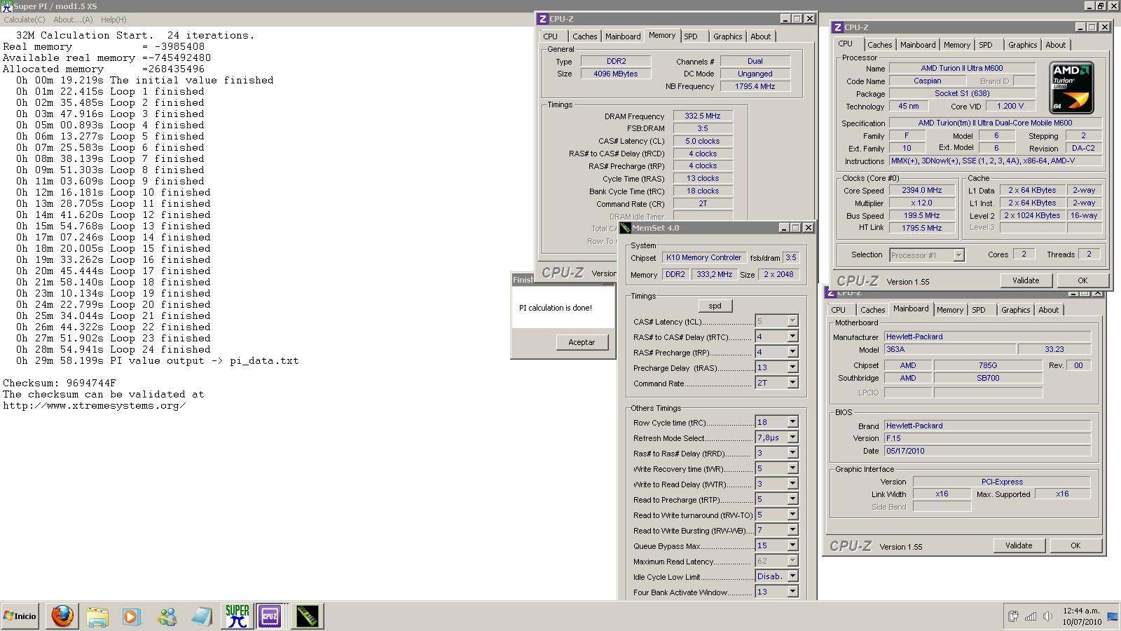1121x631 pixels.
Task: Click the Super PI taskbar icon
Action: pyautogui.click(x=237, y=616)
